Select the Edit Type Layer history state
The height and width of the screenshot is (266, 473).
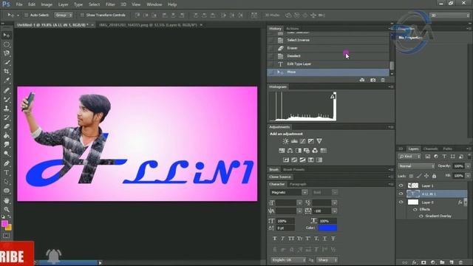(328, 64)
